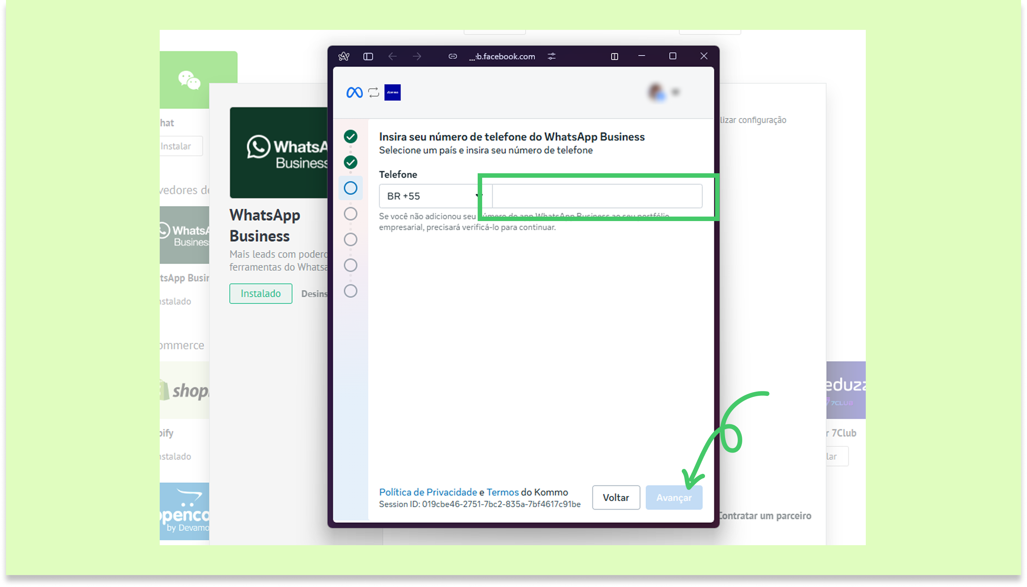Click the copy link icon in toolbar
This screenshot has width=1027, height=587.
452,56
